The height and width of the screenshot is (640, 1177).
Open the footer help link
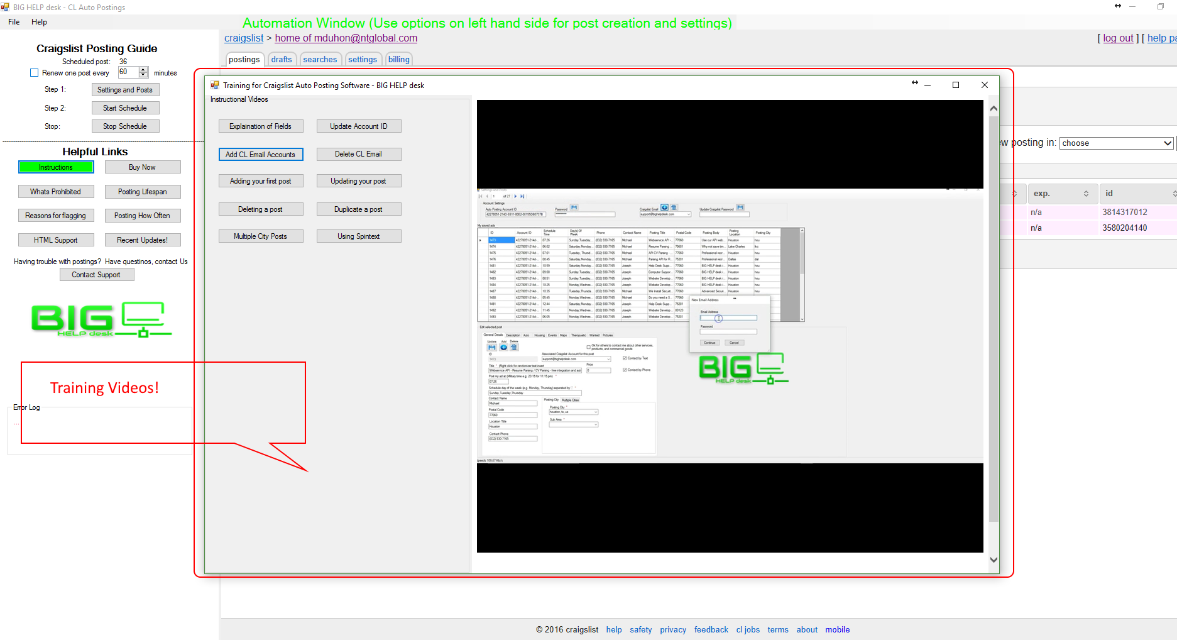click(614, 630)
